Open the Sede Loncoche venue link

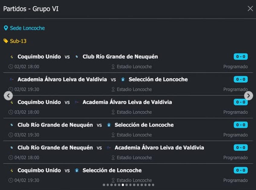(x=27, y=28)
